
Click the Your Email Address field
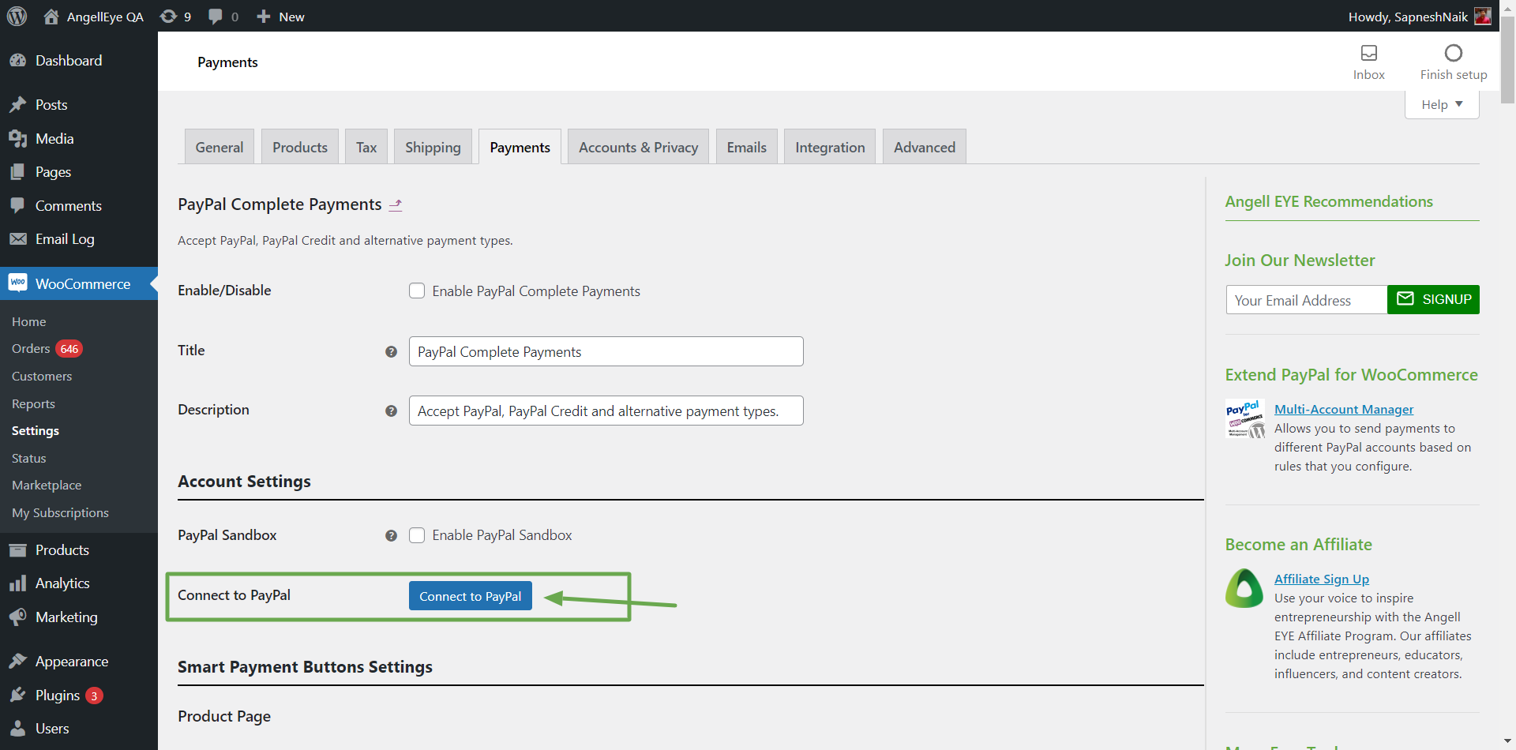tap(1307, 300)
